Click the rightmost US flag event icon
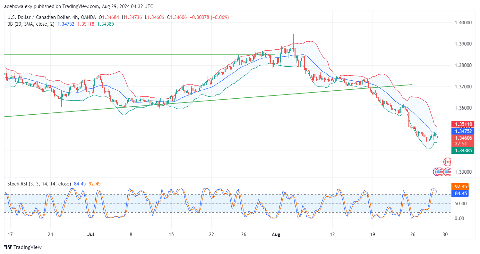Image resolution: width=480 pixels, height=254 pixels. click(448, 172)
